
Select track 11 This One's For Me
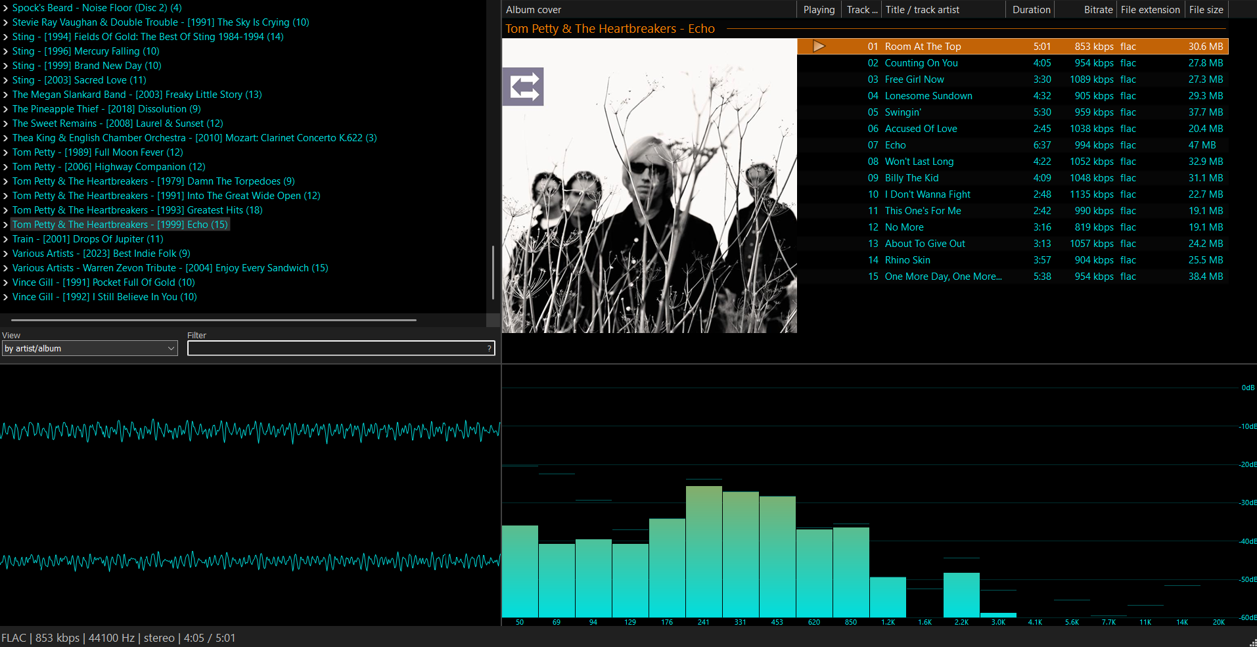(1013, 211)
